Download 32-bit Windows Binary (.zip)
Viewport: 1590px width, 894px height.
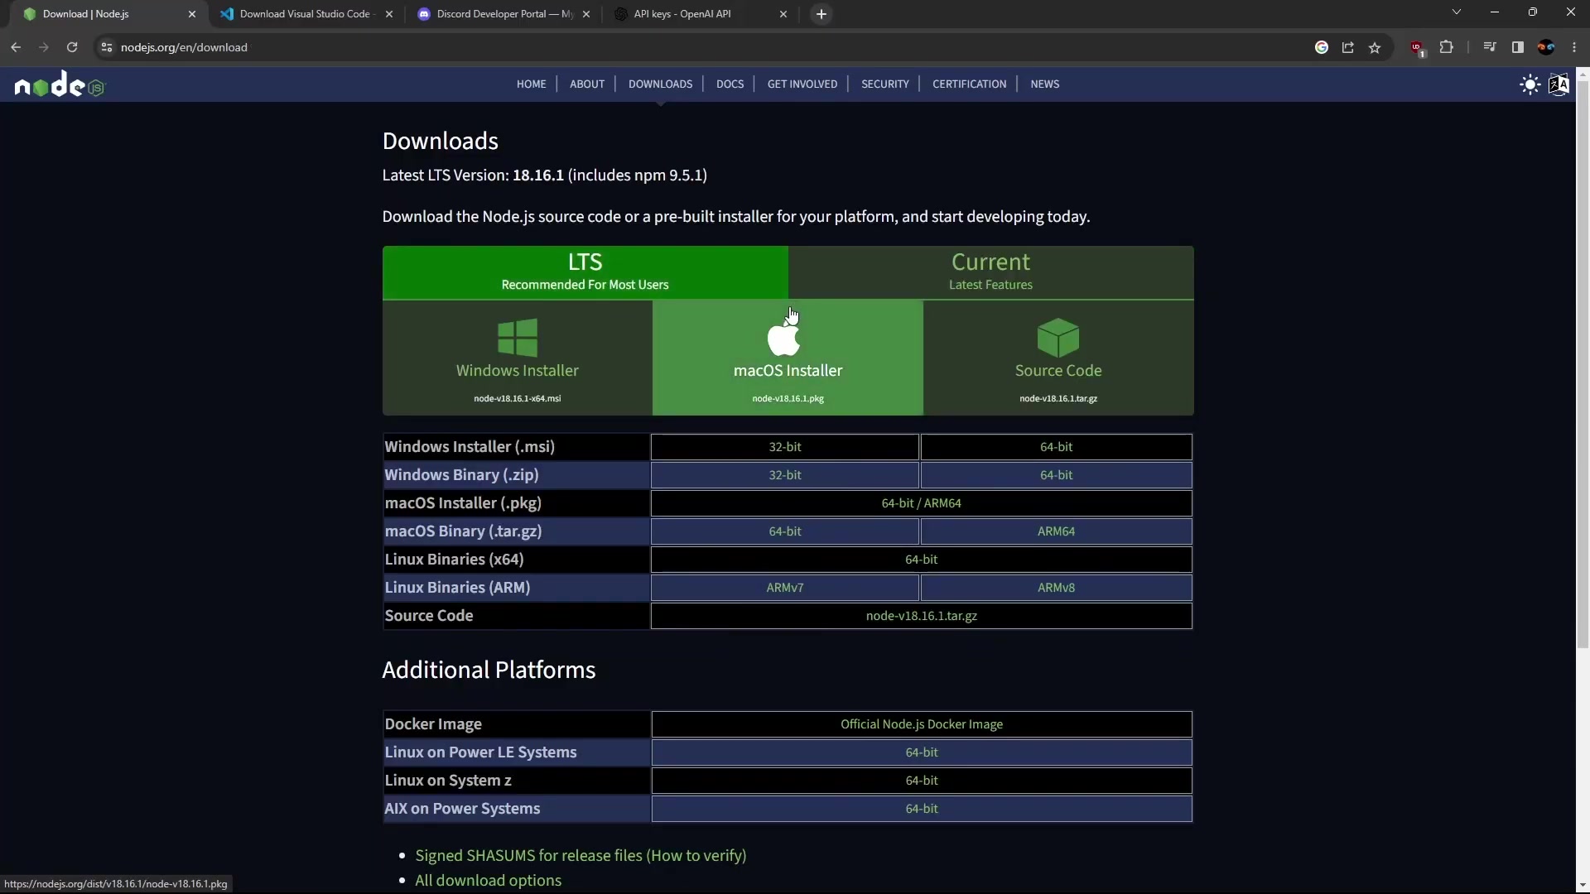[x=784, y=475]
